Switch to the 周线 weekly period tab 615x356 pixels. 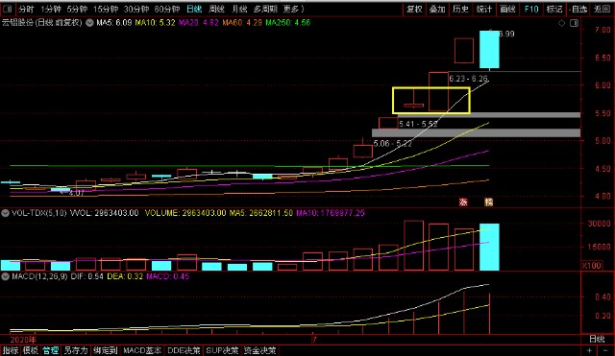click(x=216, y=9)
